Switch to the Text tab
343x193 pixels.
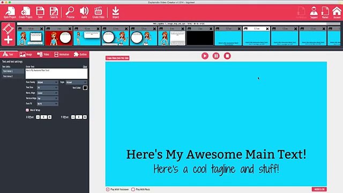pos(9,54)
